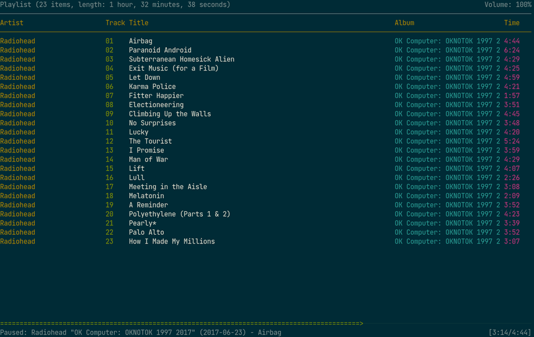Screen dimensions: 534x337
Task: Seek using the playback progress bar
Action: pyautogui.click(x=265, y=323)
